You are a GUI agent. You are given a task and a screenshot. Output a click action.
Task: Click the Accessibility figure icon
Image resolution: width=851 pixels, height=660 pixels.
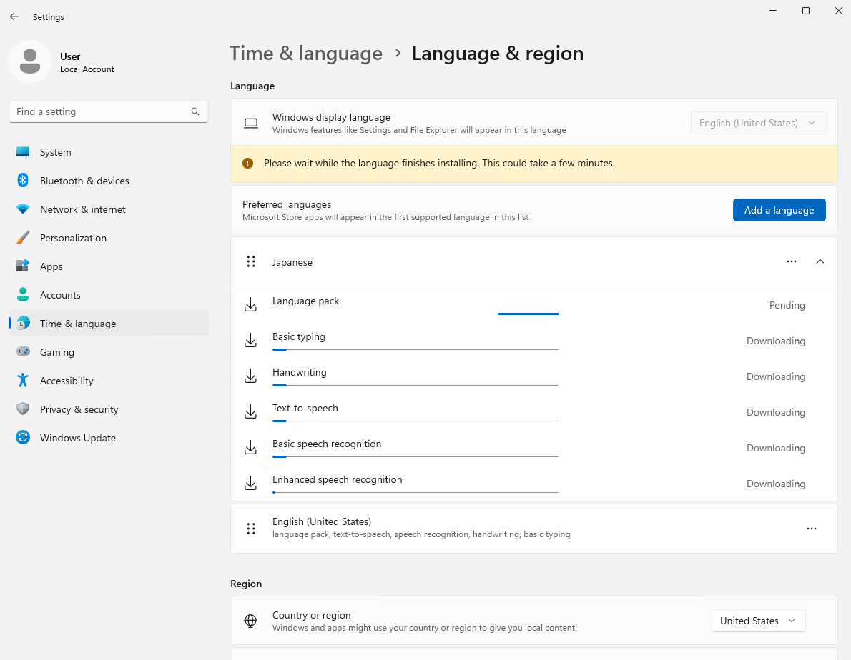pyautogui.click(x=23, y=381)
